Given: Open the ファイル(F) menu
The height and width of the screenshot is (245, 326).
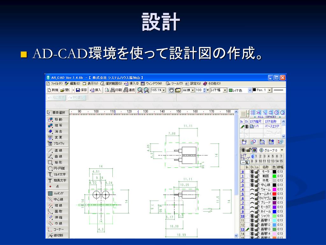Looking at the screenshot, I should (54, 84).
